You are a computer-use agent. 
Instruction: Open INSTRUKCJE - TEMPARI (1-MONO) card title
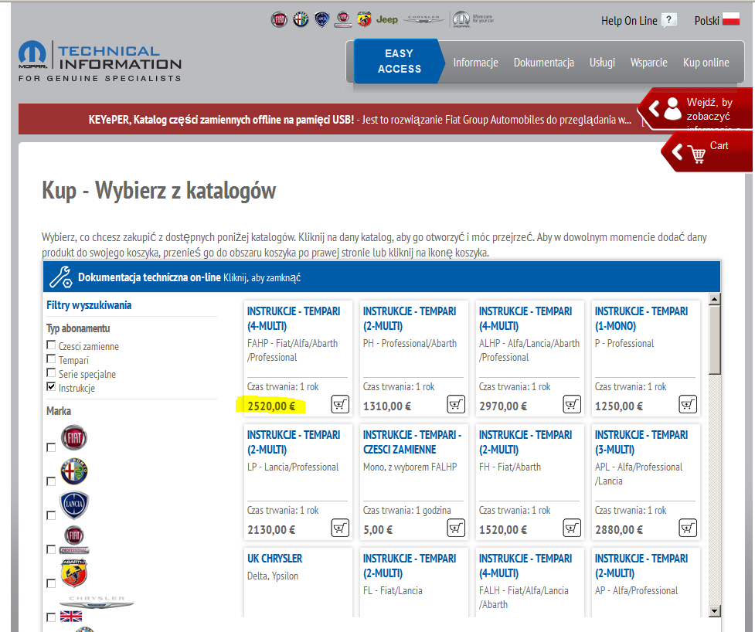641,318
